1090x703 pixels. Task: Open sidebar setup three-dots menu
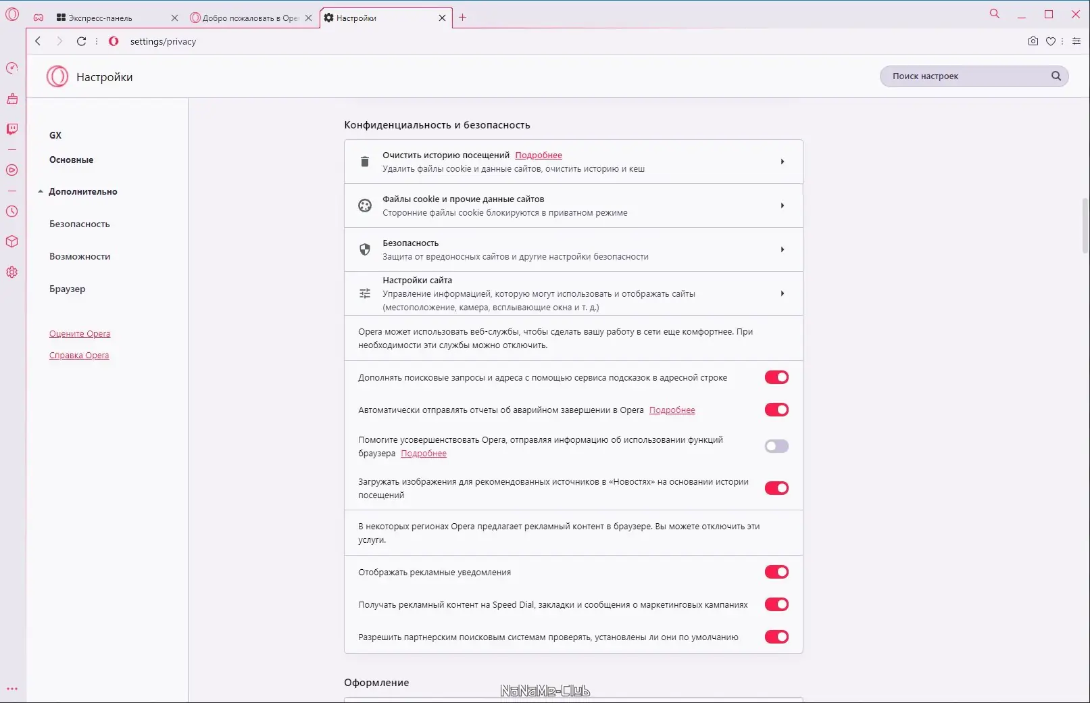pos(12,689)
